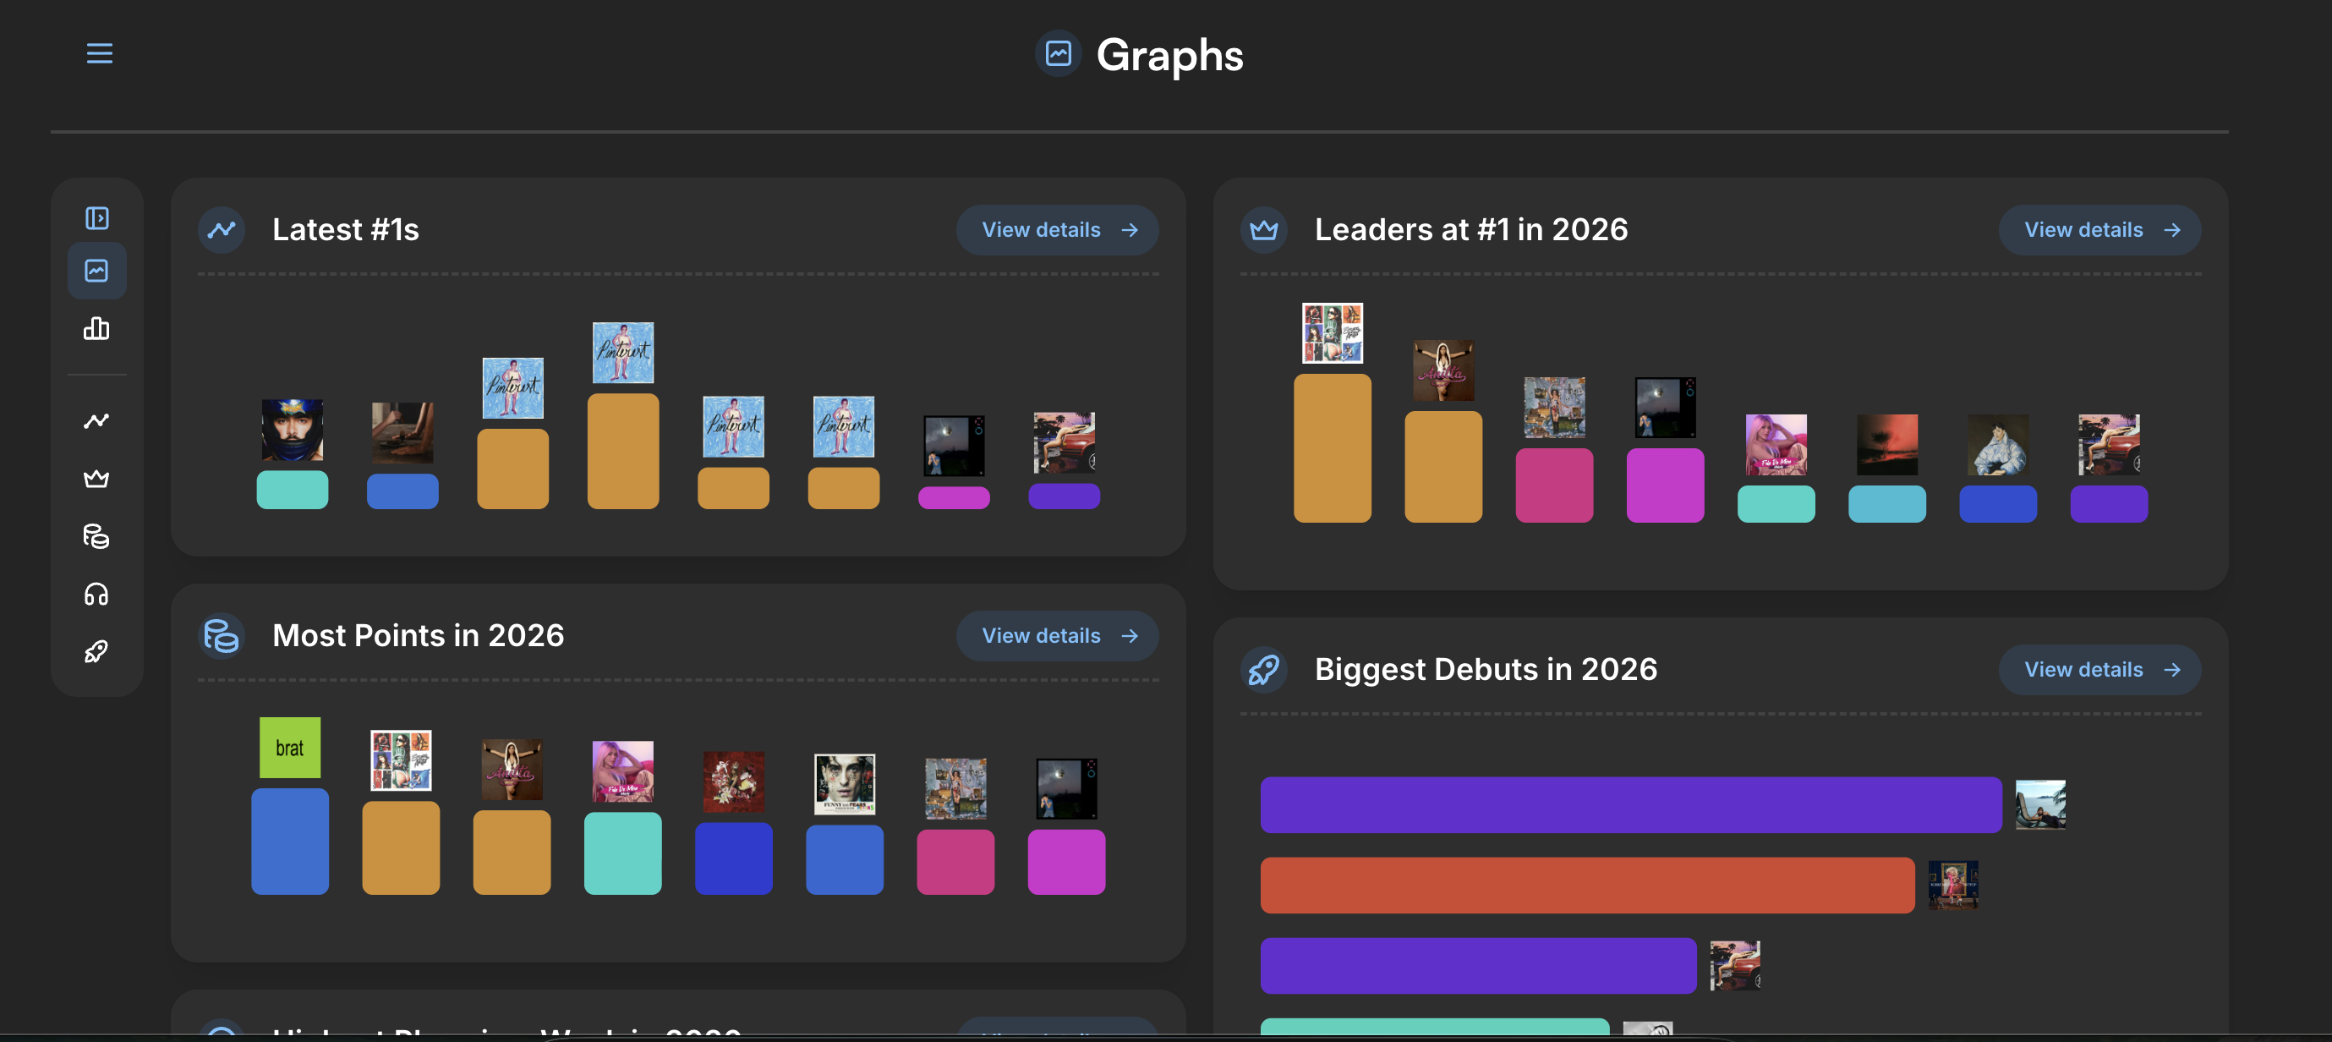Screen dimensions: 2332x1042
Task: Select the red car cover in Biggest Debuts
Action: click(1735, 966)
